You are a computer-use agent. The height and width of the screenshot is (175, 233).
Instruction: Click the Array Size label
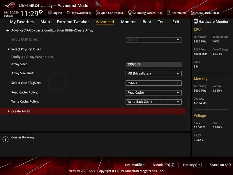[x=19, y=64]
